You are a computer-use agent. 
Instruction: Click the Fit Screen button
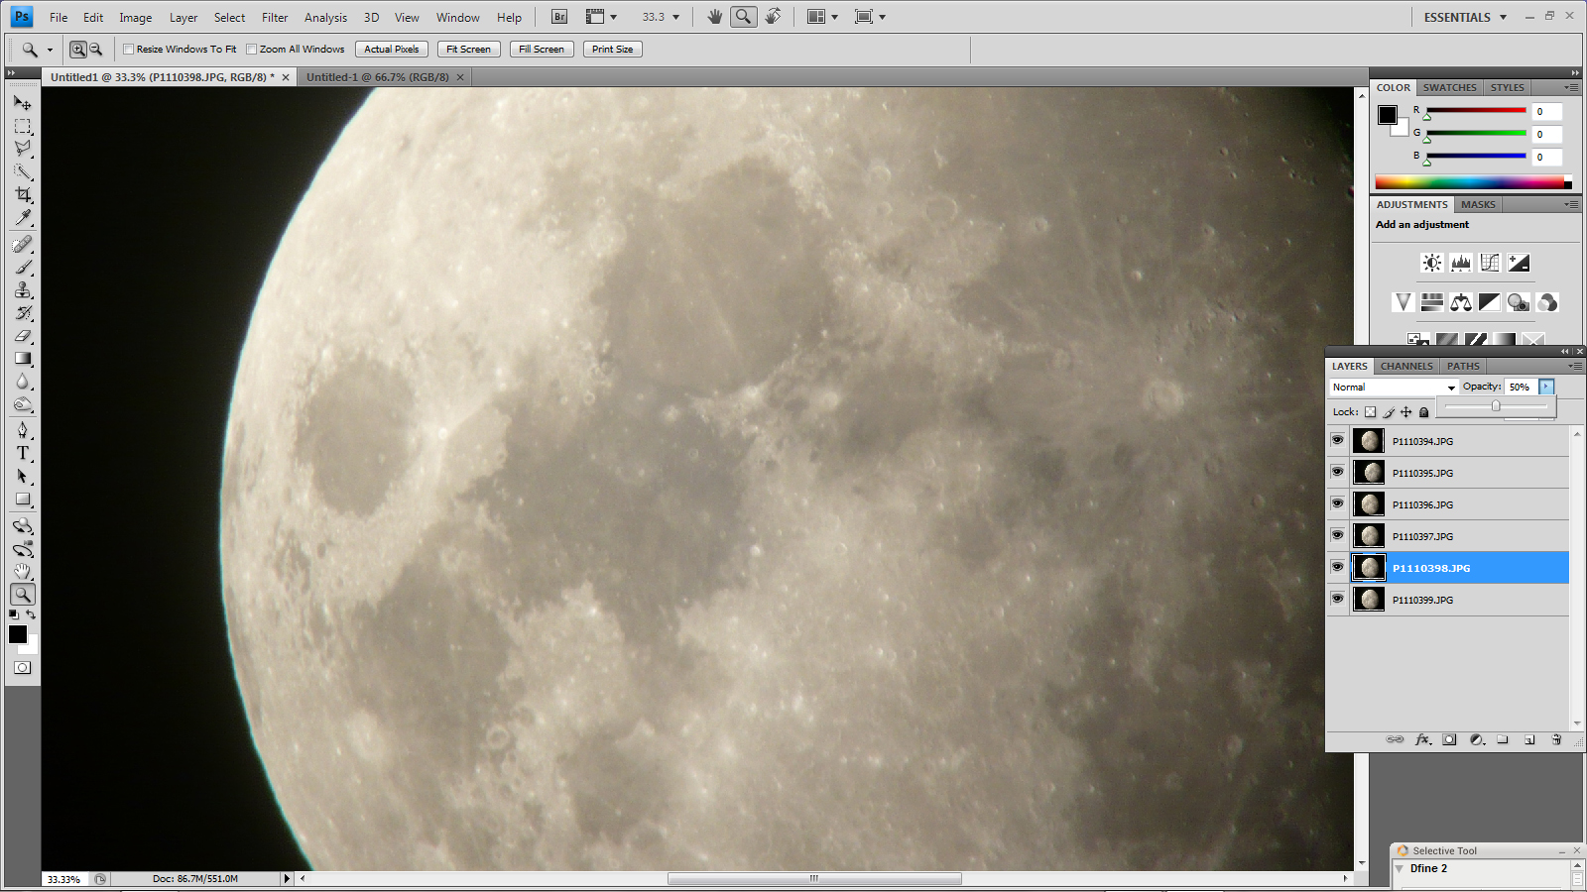[468, 49]
